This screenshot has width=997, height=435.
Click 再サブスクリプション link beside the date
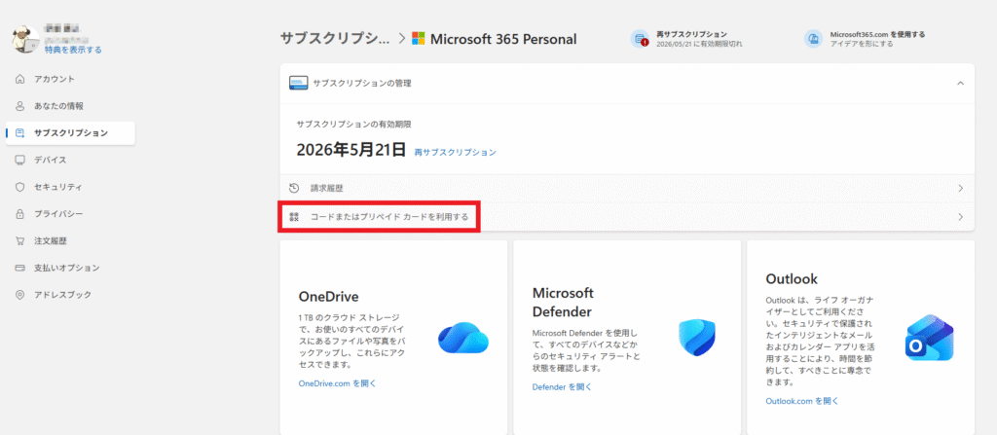pos(456,153)
